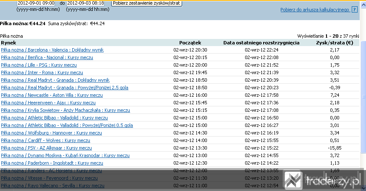The image size is (366, 191).
Task: Click the Początek column header
Action: click(190, 43)
